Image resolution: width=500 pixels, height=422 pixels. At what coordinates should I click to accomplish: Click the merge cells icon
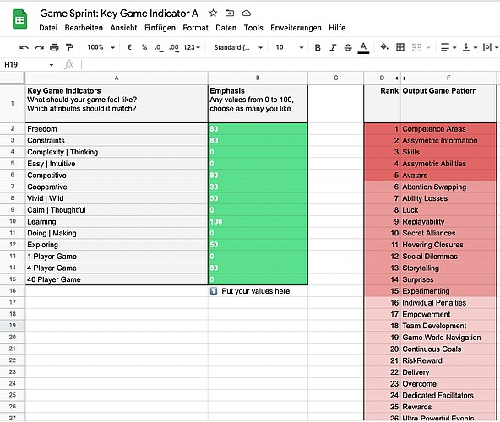pyautogui.click(x=416, y=47)
